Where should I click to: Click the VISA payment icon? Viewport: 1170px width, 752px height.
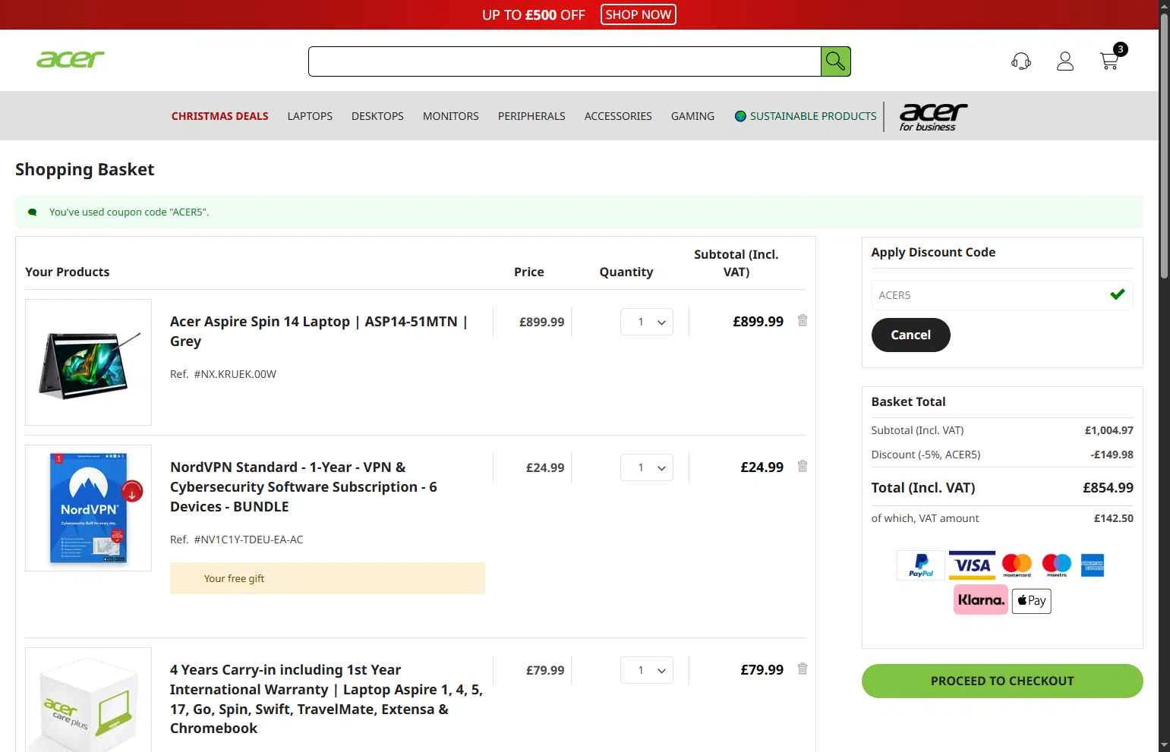coord(972,565)
